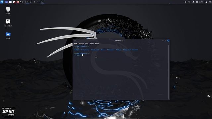
Task: Launch terminal emulator from the panel
Action: (x=21, y=2)
